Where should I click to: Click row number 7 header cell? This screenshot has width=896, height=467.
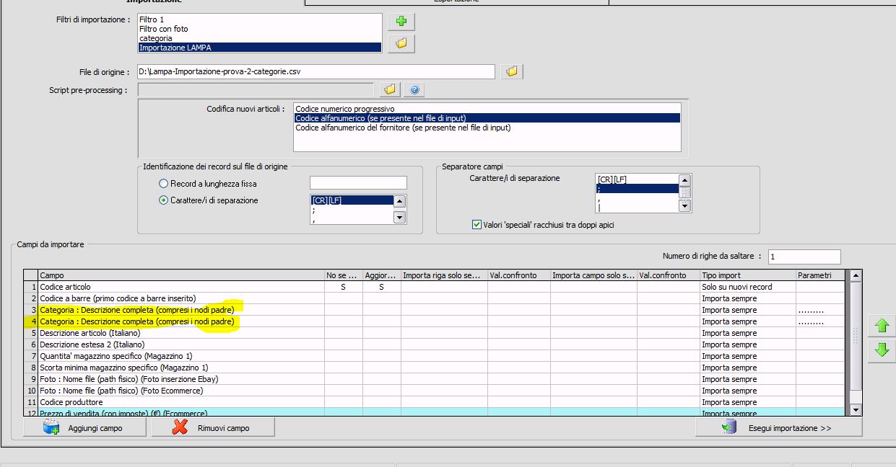pos(31,356)
